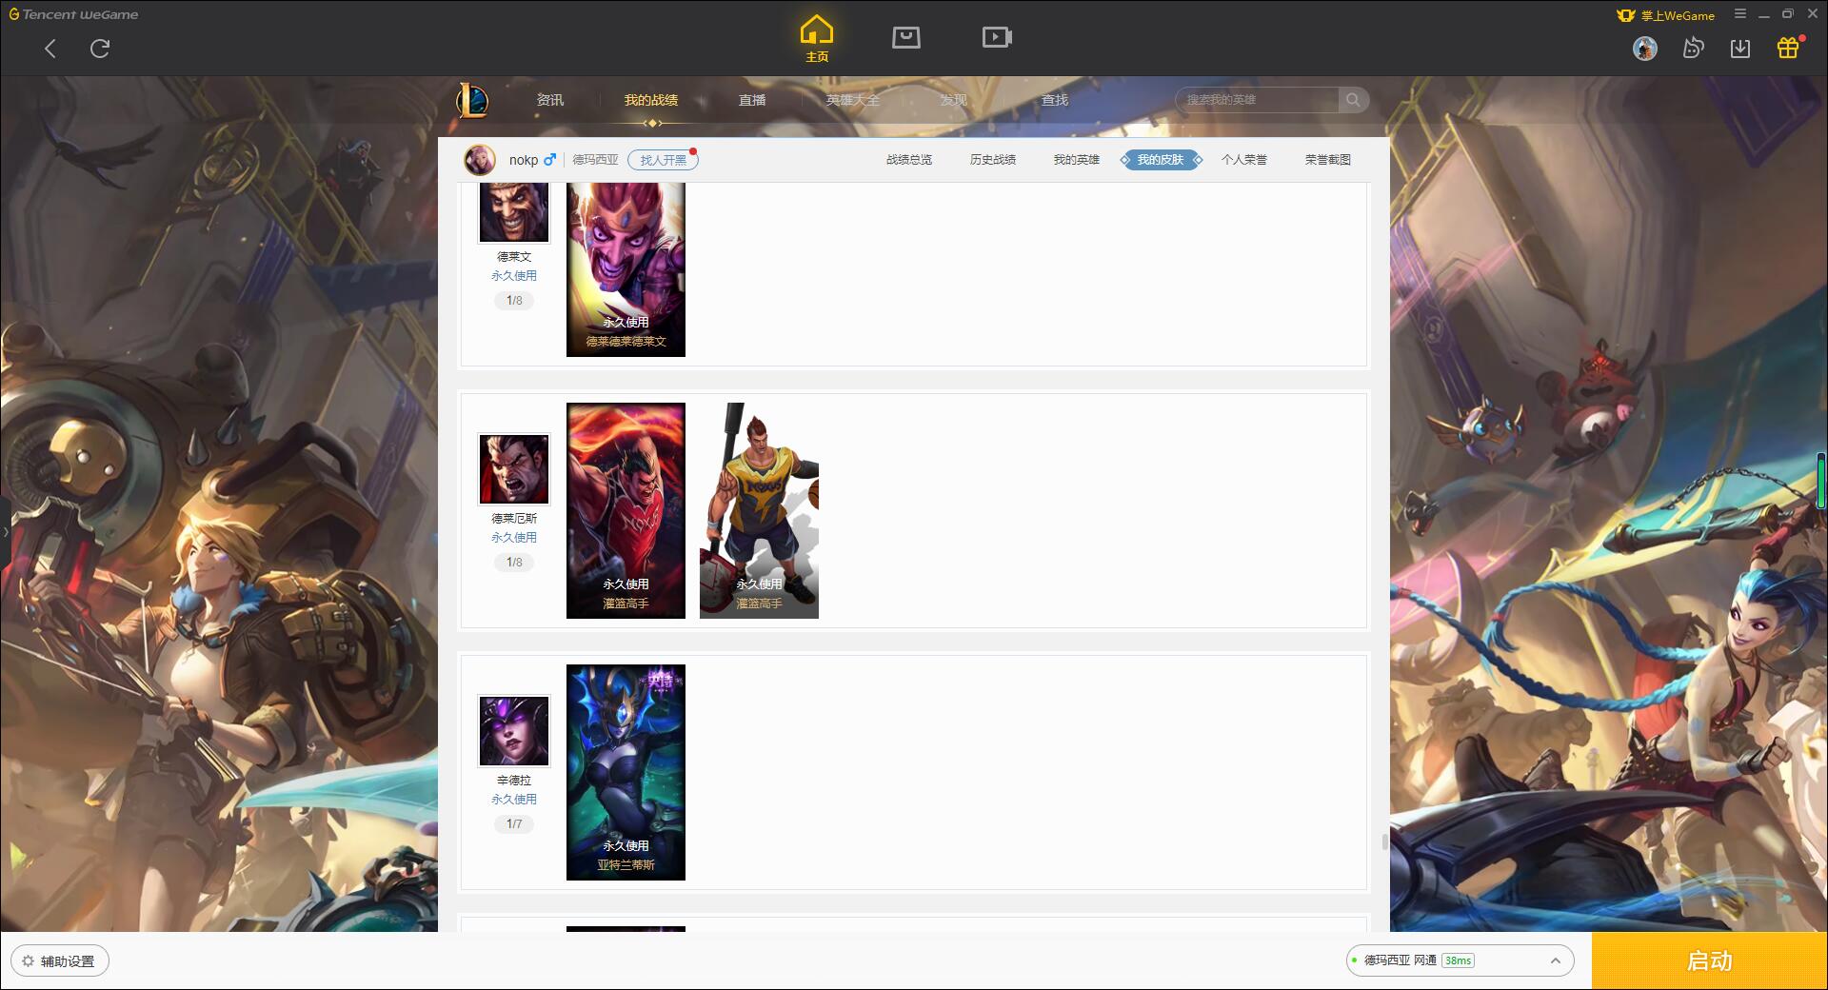Image resolution: width=1828 pixels, height=990 pixels.
Task: Click the 找人开黑 button
Action: (x=663, y=160)
